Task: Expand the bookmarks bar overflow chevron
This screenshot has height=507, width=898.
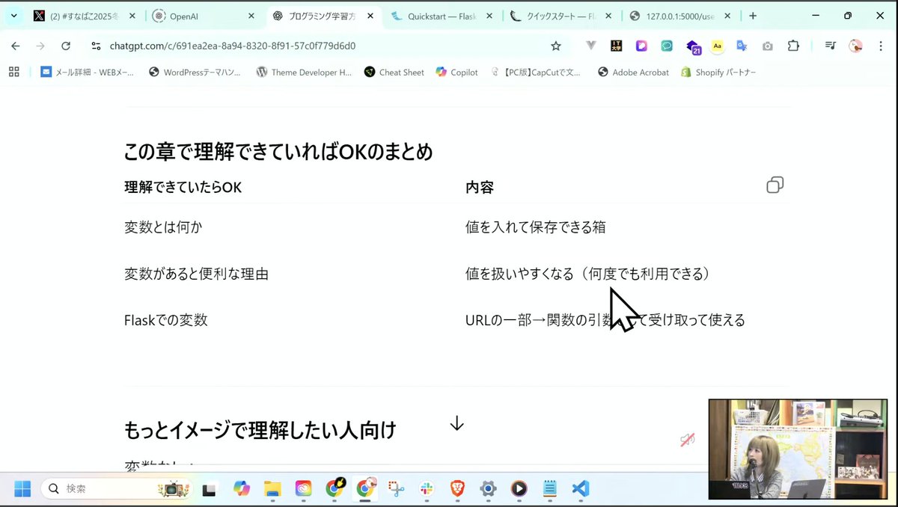Action: (x=14, y=72)
